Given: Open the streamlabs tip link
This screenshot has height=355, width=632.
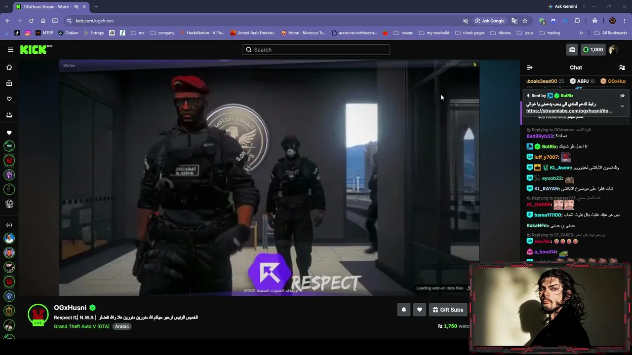Looking at the screenshot, I should pos(569,111).
